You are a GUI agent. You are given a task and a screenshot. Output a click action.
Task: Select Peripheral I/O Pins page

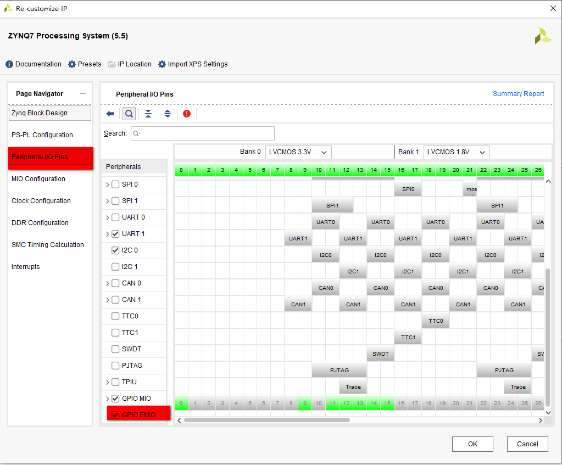[x=51, y=157]
